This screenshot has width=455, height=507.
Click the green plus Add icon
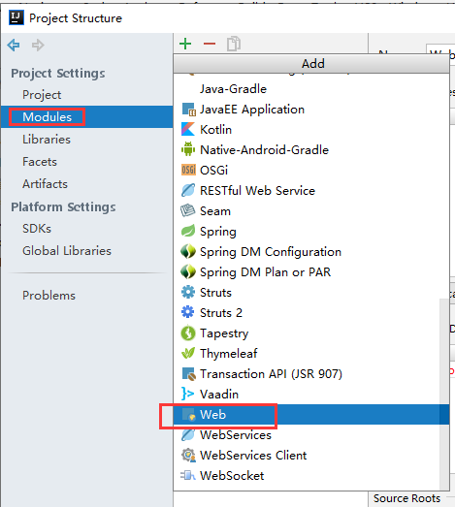click(185, 44)
